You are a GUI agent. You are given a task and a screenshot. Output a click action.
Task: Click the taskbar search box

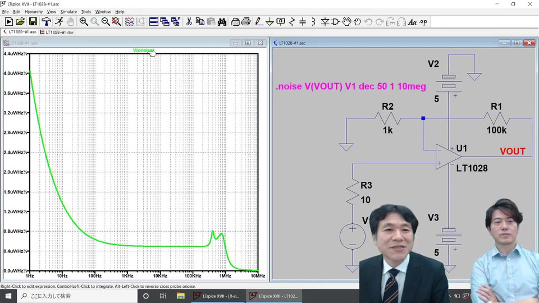(77, 296)
